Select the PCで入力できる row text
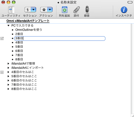The width and height of the screenshot is (134, 117). [22, 25]
